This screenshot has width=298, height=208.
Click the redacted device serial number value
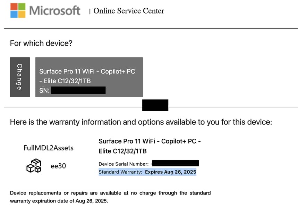coord(175,163)
